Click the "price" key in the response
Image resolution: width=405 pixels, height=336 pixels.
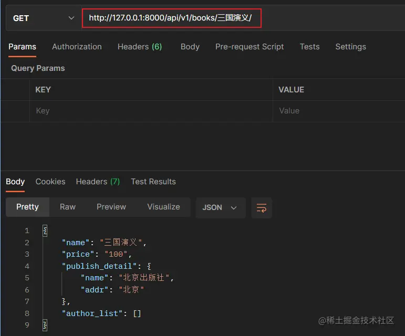[x=78, y=254]
